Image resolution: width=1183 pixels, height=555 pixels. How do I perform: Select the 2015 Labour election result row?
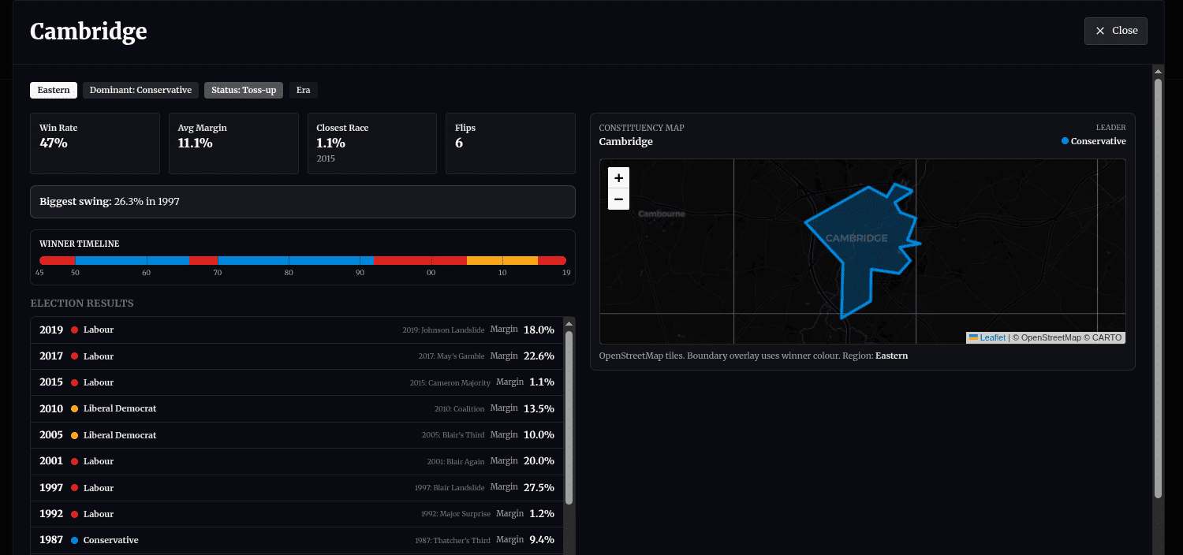tap(297, 382)
